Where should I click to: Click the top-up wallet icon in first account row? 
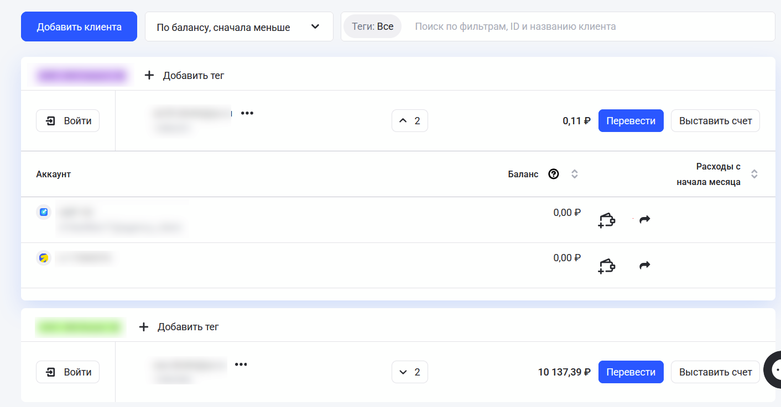607,220
